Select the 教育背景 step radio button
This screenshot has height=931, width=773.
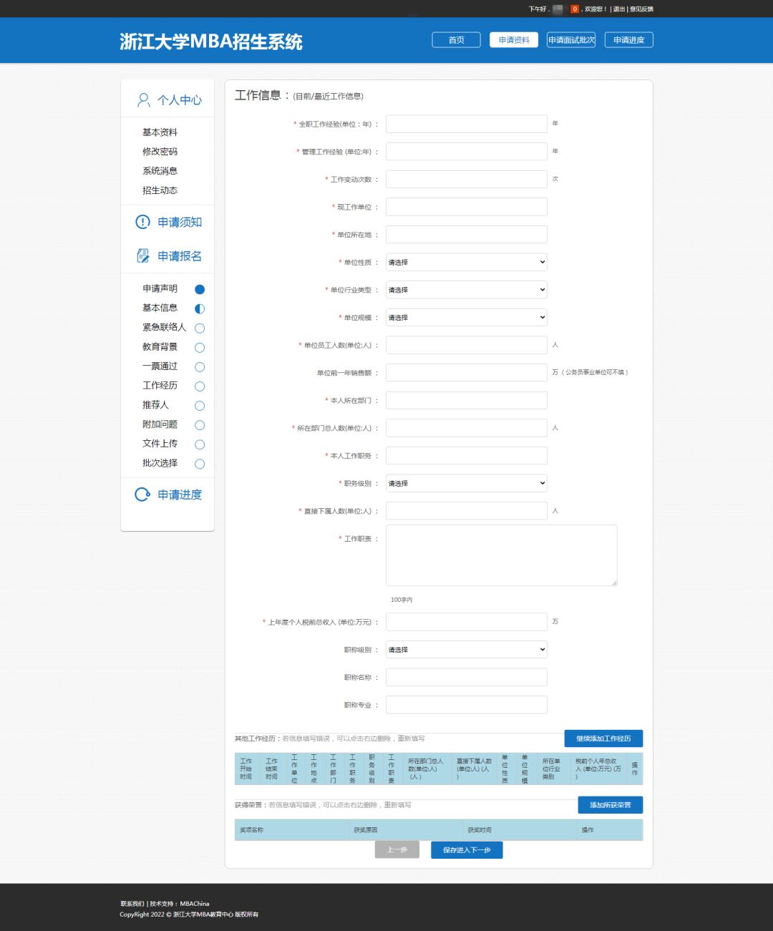pos(199,347)
